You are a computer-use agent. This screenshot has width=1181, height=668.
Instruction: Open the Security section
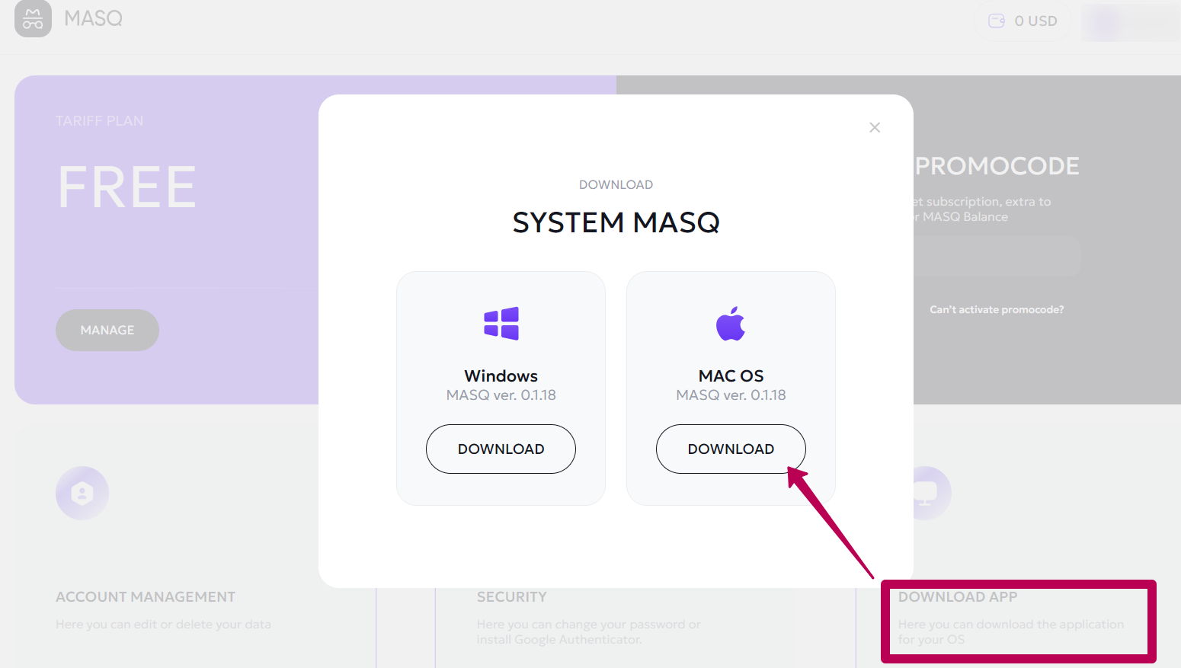512,597
